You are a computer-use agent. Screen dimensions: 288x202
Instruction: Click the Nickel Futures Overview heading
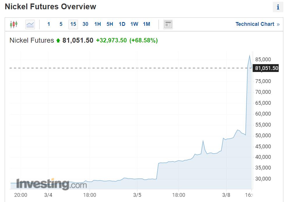[x=50, y=7]
